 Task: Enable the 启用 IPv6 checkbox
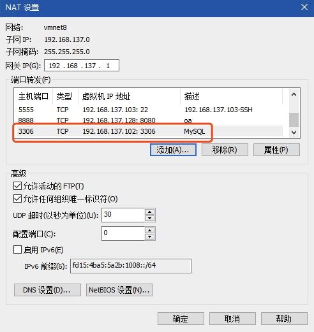pos(17,250)
